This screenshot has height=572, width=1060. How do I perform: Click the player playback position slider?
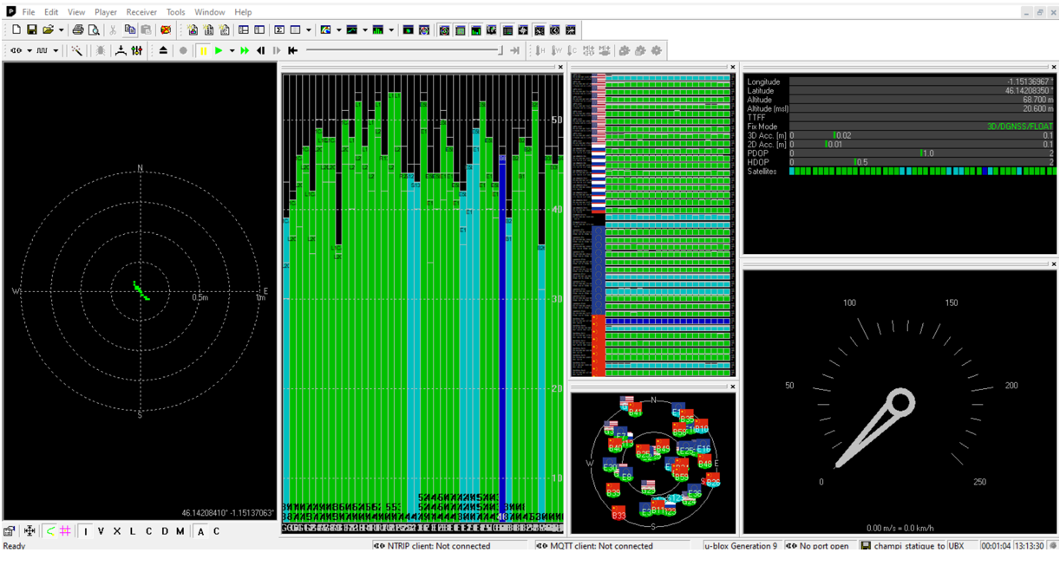(x=403, y=51)
